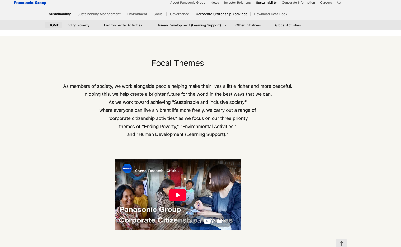
Task: Select Corporate Citizenship Activities
Action: click(x=221, y=14)
